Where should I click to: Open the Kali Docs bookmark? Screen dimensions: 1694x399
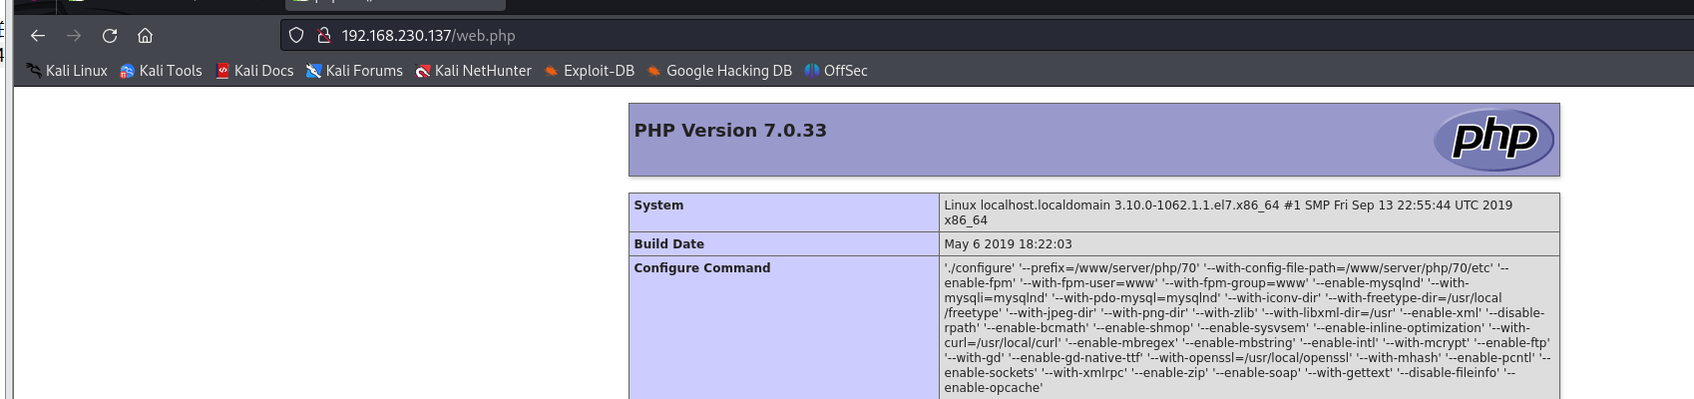point(254,71)
